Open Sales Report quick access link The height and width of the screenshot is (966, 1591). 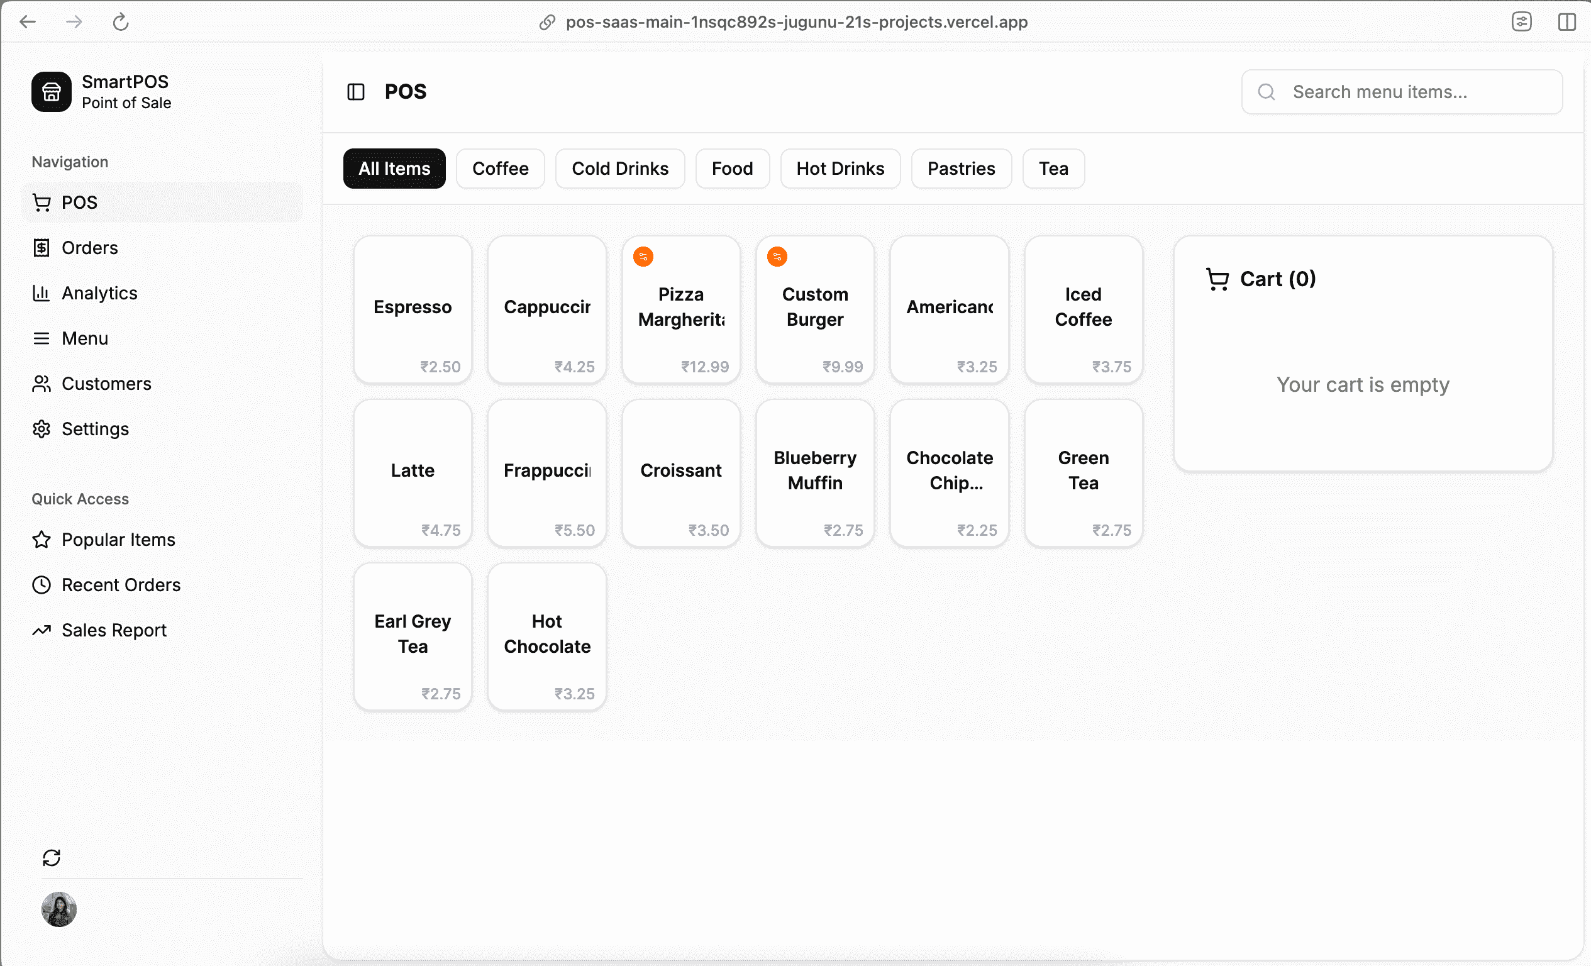114,630
